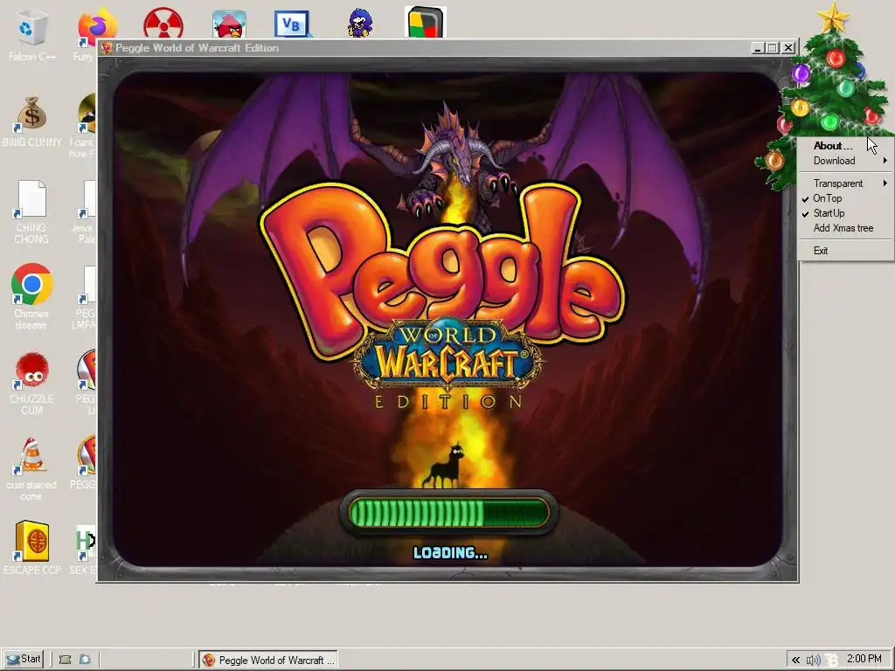The image size is (895, 671).
Task: Expand hidden tray icons with the double chevron
Action: (795, 661)
